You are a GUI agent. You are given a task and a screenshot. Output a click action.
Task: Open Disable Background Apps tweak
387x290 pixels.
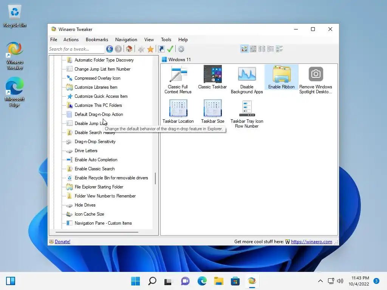(247, 80)
